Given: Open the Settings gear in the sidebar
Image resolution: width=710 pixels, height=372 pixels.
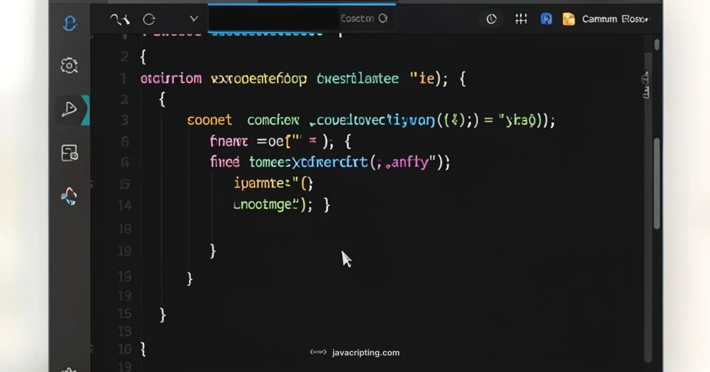Looking at the screenshot, I should (69, 66).
